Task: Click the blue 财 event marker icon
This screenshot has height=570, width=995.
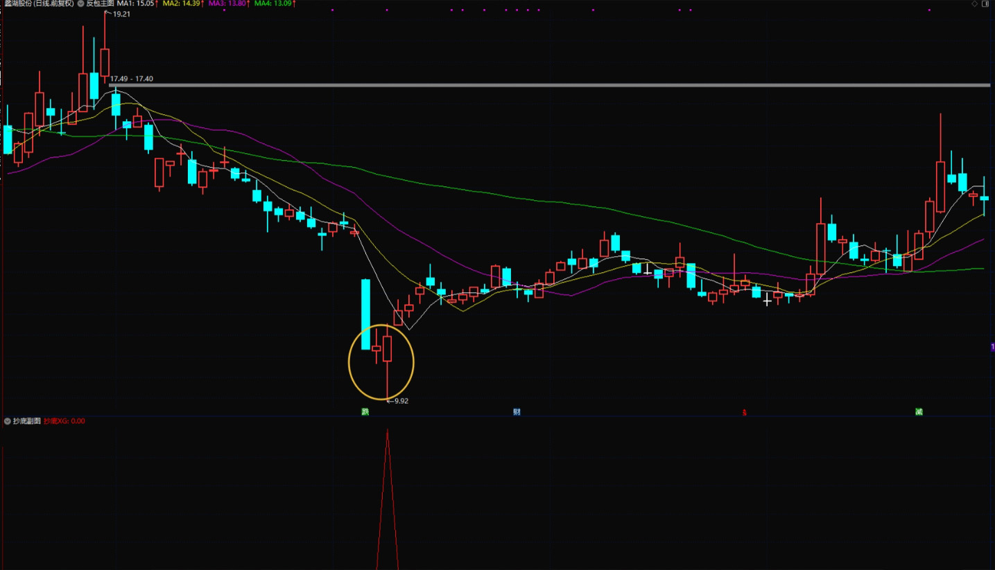Action: [517, 412]
